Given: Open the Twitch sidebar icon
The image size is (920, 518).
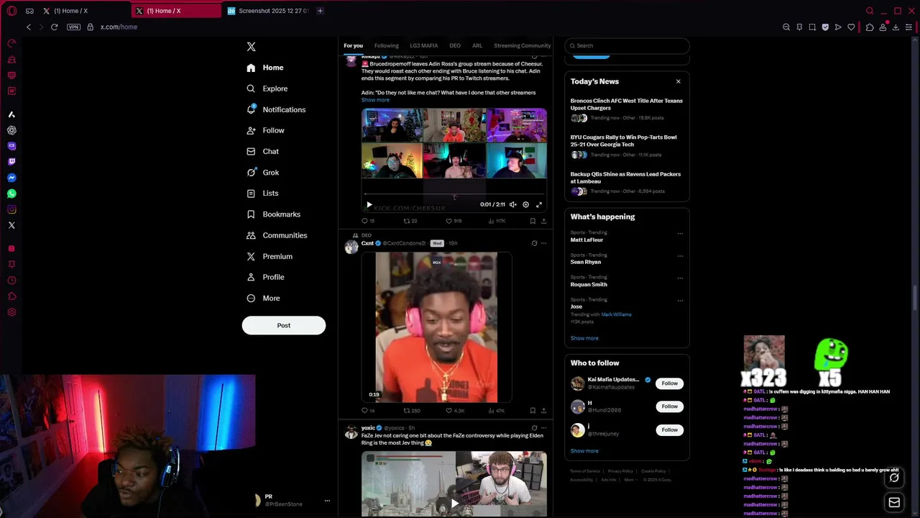Looking at the screenshot, I should tap(11, 162).
